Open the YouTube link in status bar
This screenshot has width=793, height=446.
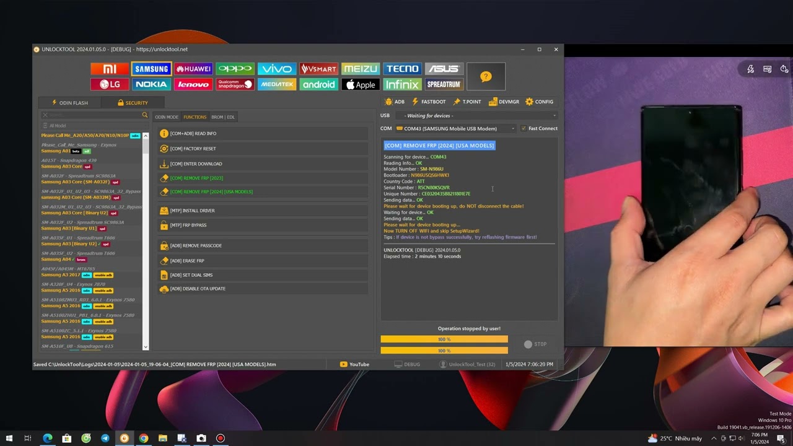(x=354, y=364)
